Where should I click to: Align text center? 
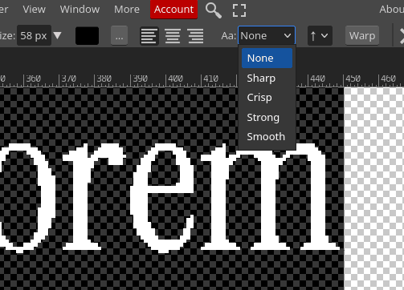point(173,36)
